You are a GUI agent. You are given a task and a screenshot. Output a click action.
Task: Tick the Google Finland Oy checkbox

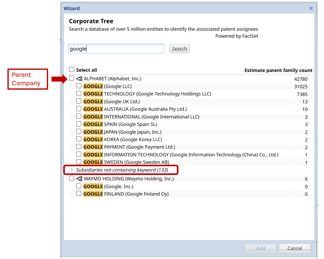click(x=79, y=194)
